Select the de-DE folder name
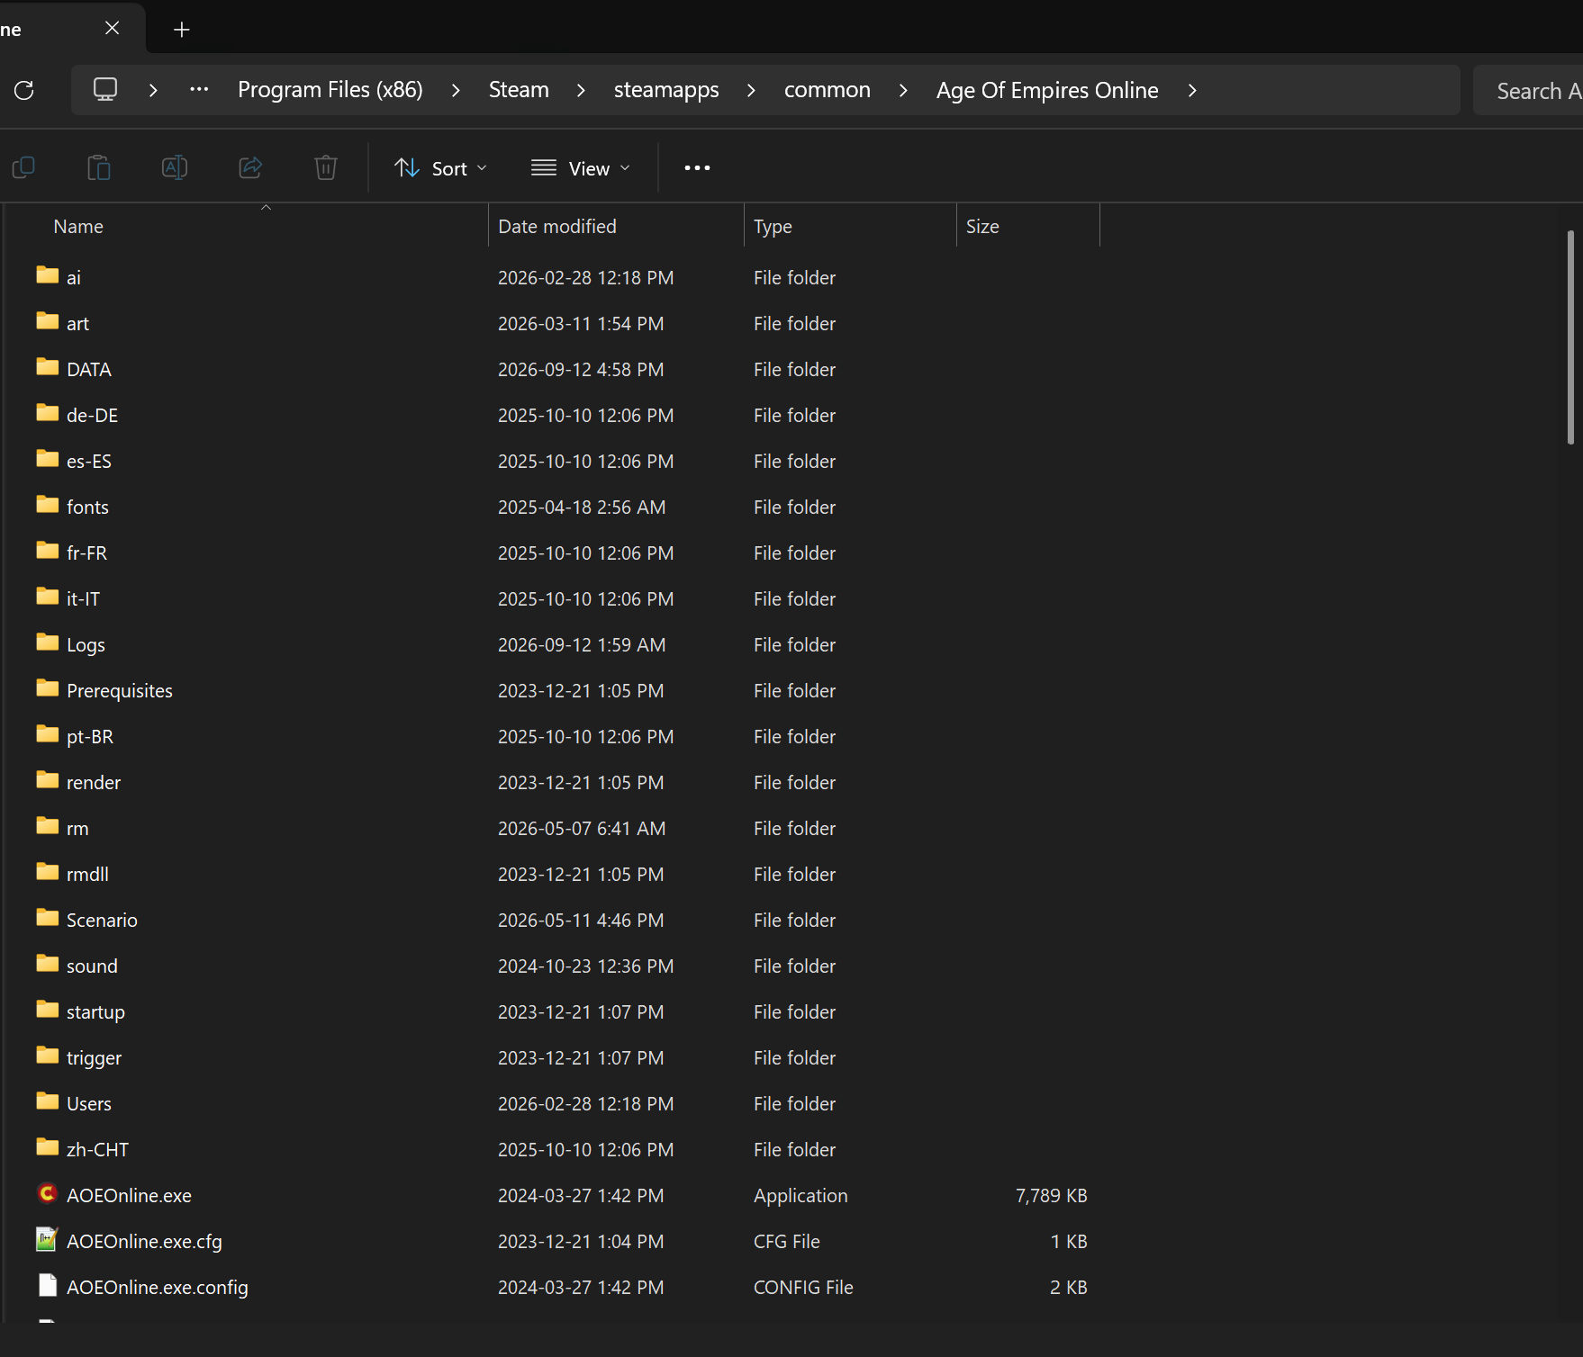1583x1357 pixels. pos(92,415)
